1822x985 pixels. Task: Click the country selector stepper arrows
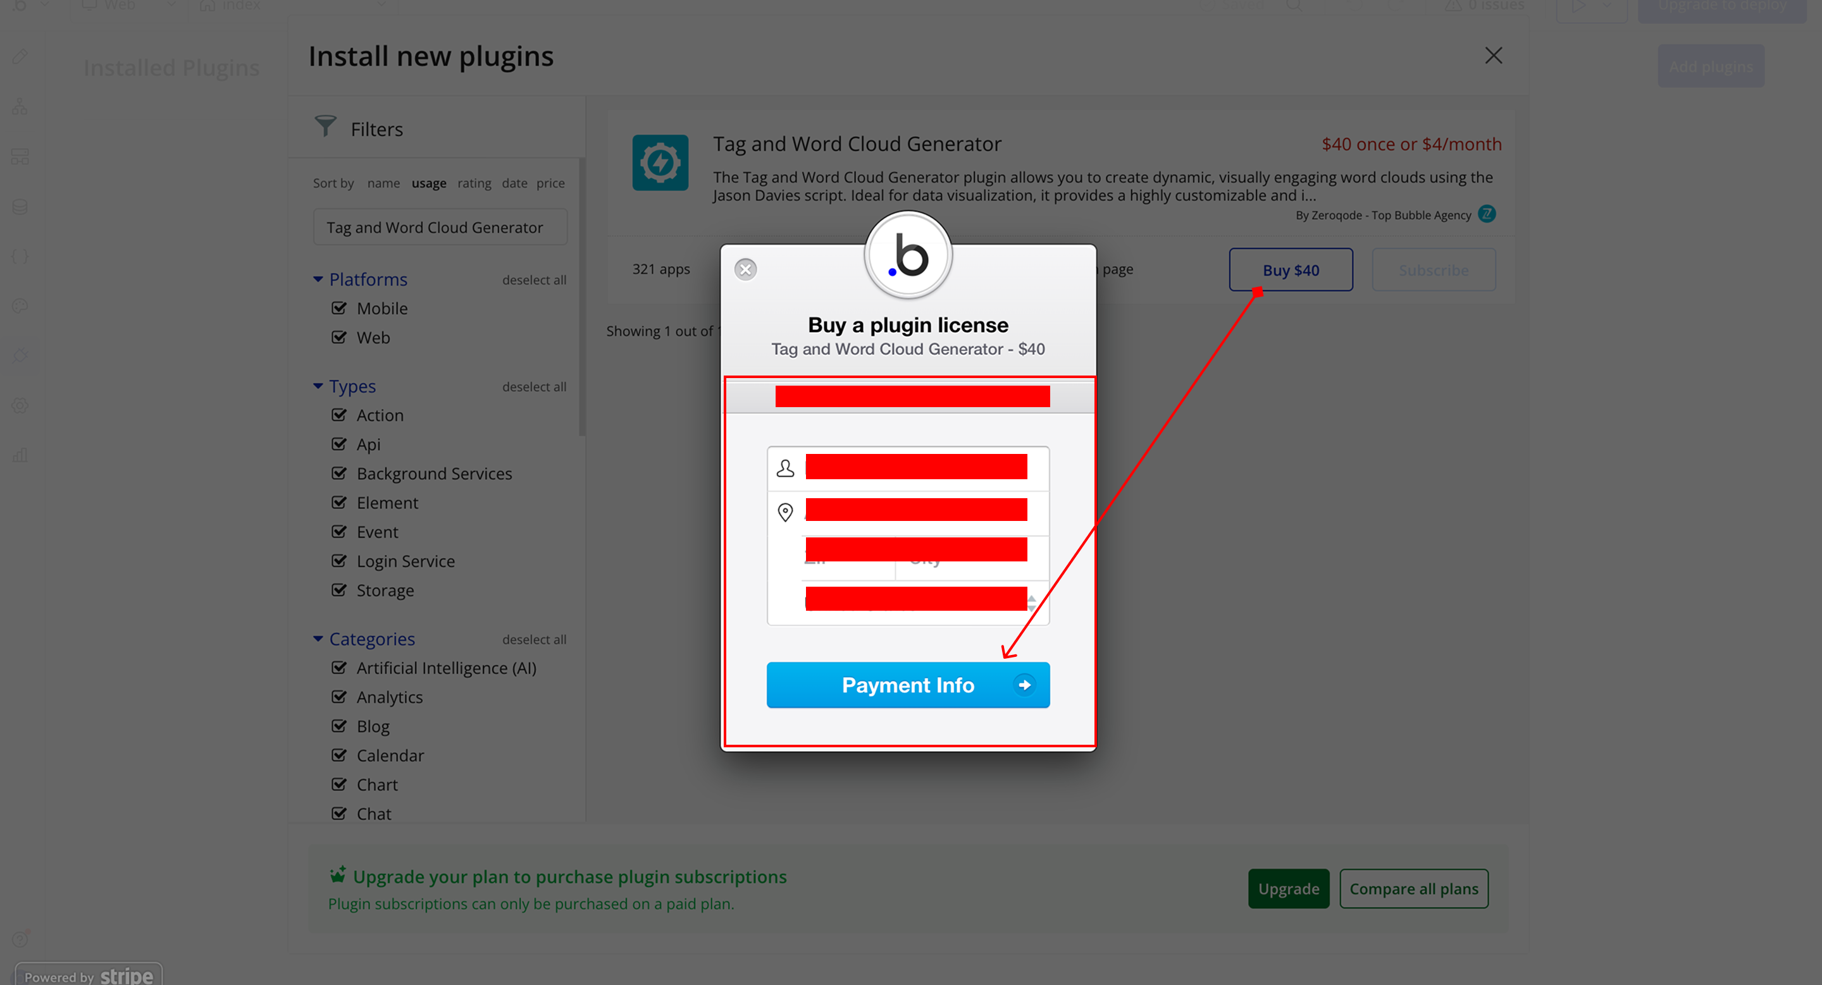coord(1031,603)
